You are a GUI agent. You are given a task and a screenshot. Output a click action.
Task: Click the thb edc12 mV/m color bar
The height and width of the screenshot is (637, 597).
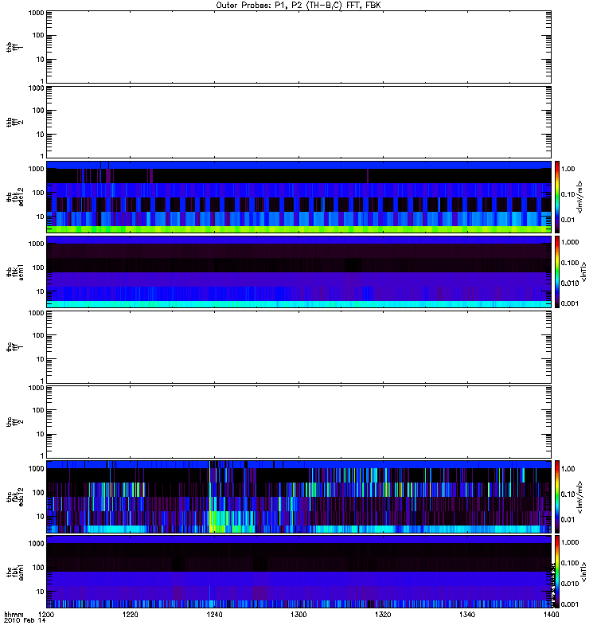557,197
